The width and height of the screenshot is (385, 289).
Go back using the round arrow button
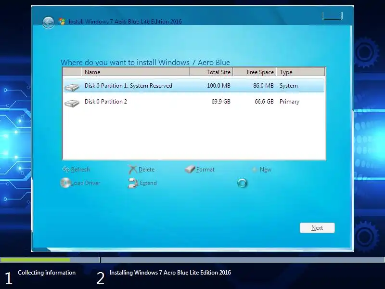coord(49,23)
